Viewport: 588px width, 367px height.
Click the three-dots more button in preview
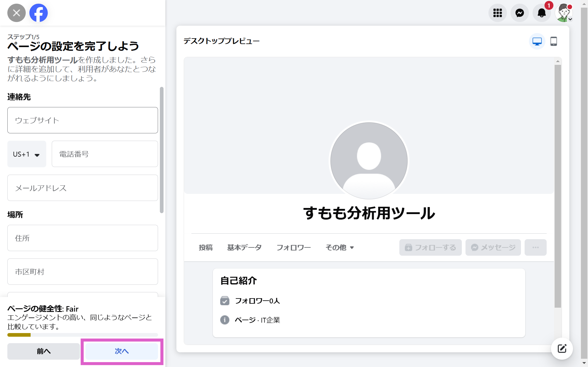click(535, 247)
